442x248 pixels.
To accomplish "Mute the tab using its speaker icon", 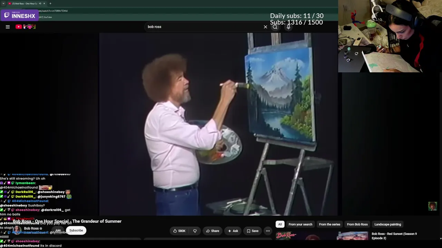I will 40,3.
